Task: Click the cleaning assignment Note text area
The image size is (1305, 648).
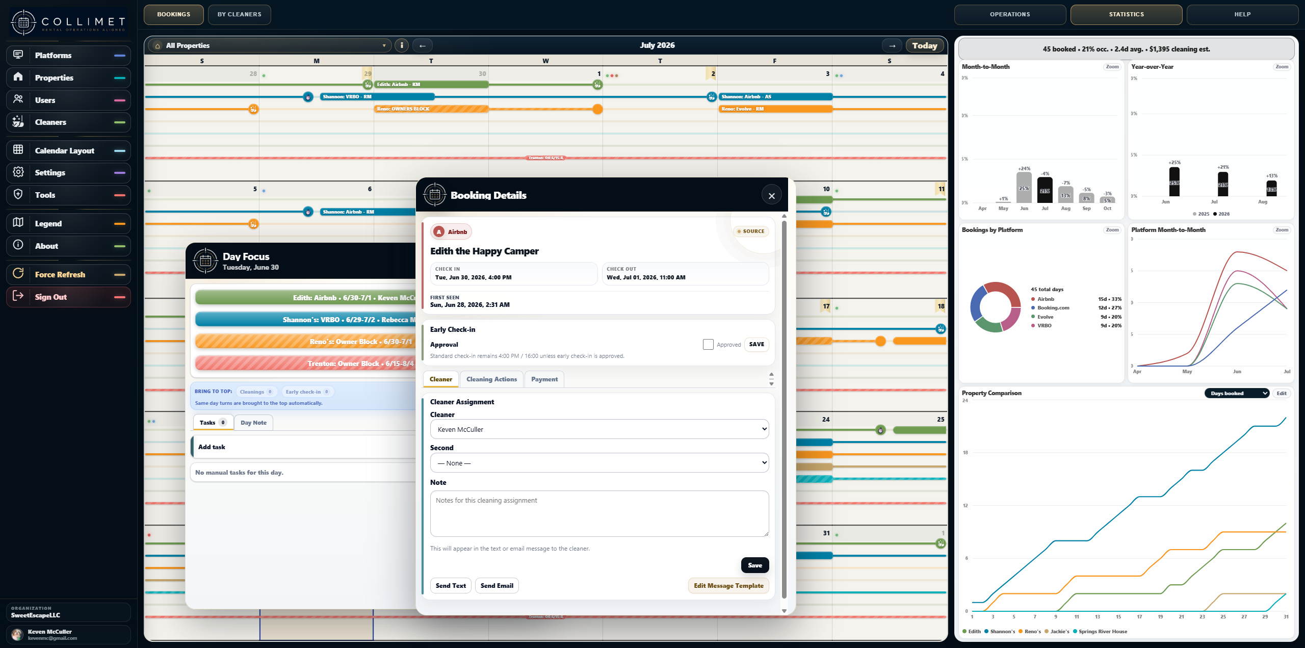Action: tap(599, 513)
